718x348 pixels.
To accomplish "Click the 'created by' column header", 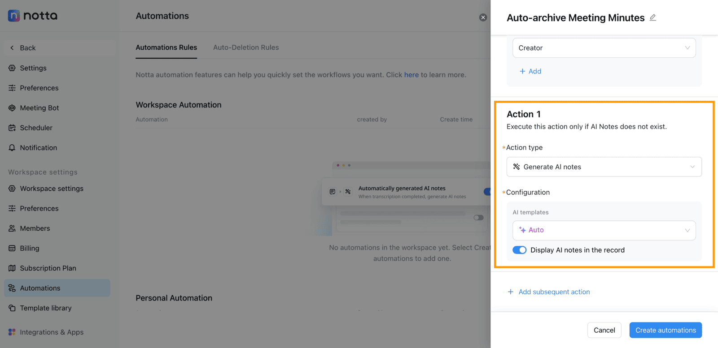I will pos(372,120).
